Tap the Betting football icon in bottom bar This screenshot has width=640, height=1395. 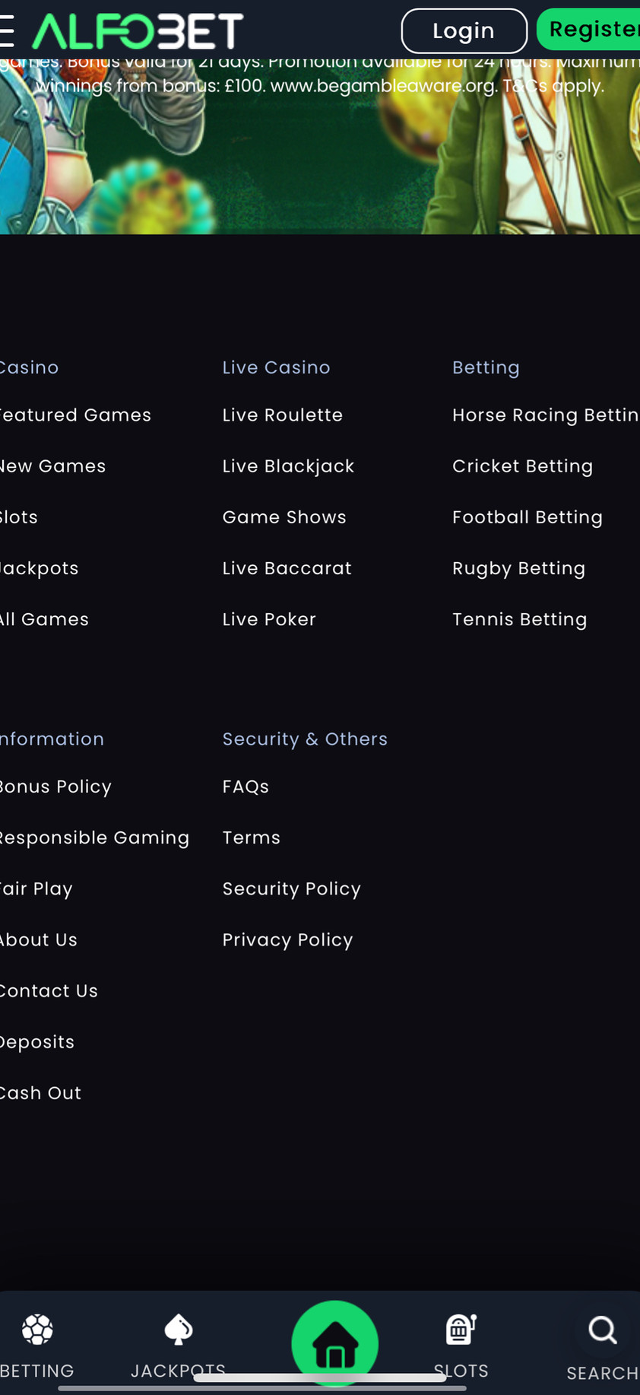37,1330
